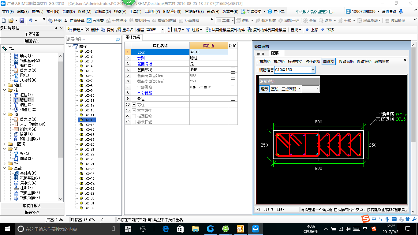The width and height of the screenshot is (418, 235).
Task: Expand the 其它属性 property group
Action: click(x=134, y=110)
